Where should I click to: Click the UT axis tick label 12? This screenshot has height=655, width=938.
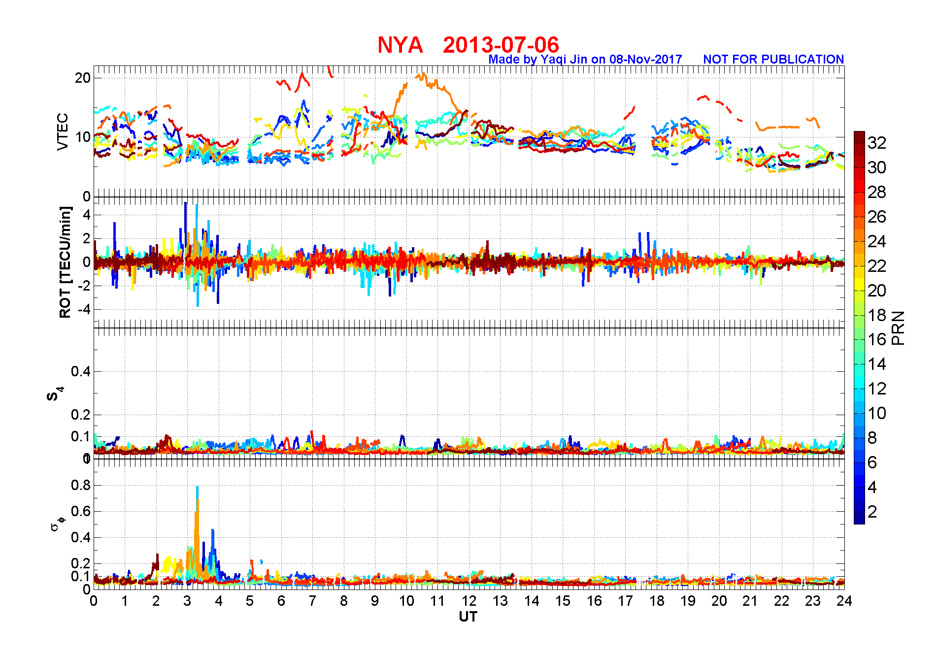pos(469,601)
